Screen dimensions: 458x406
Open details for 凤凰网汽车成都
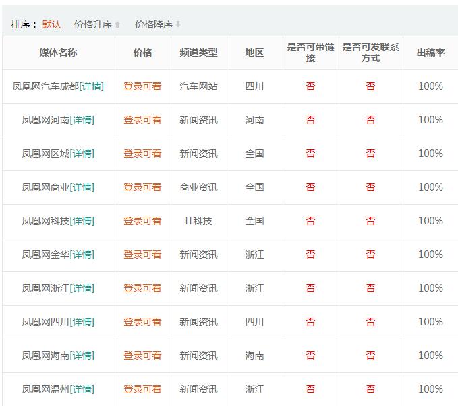pyautogui.click(x=92, y=86)
